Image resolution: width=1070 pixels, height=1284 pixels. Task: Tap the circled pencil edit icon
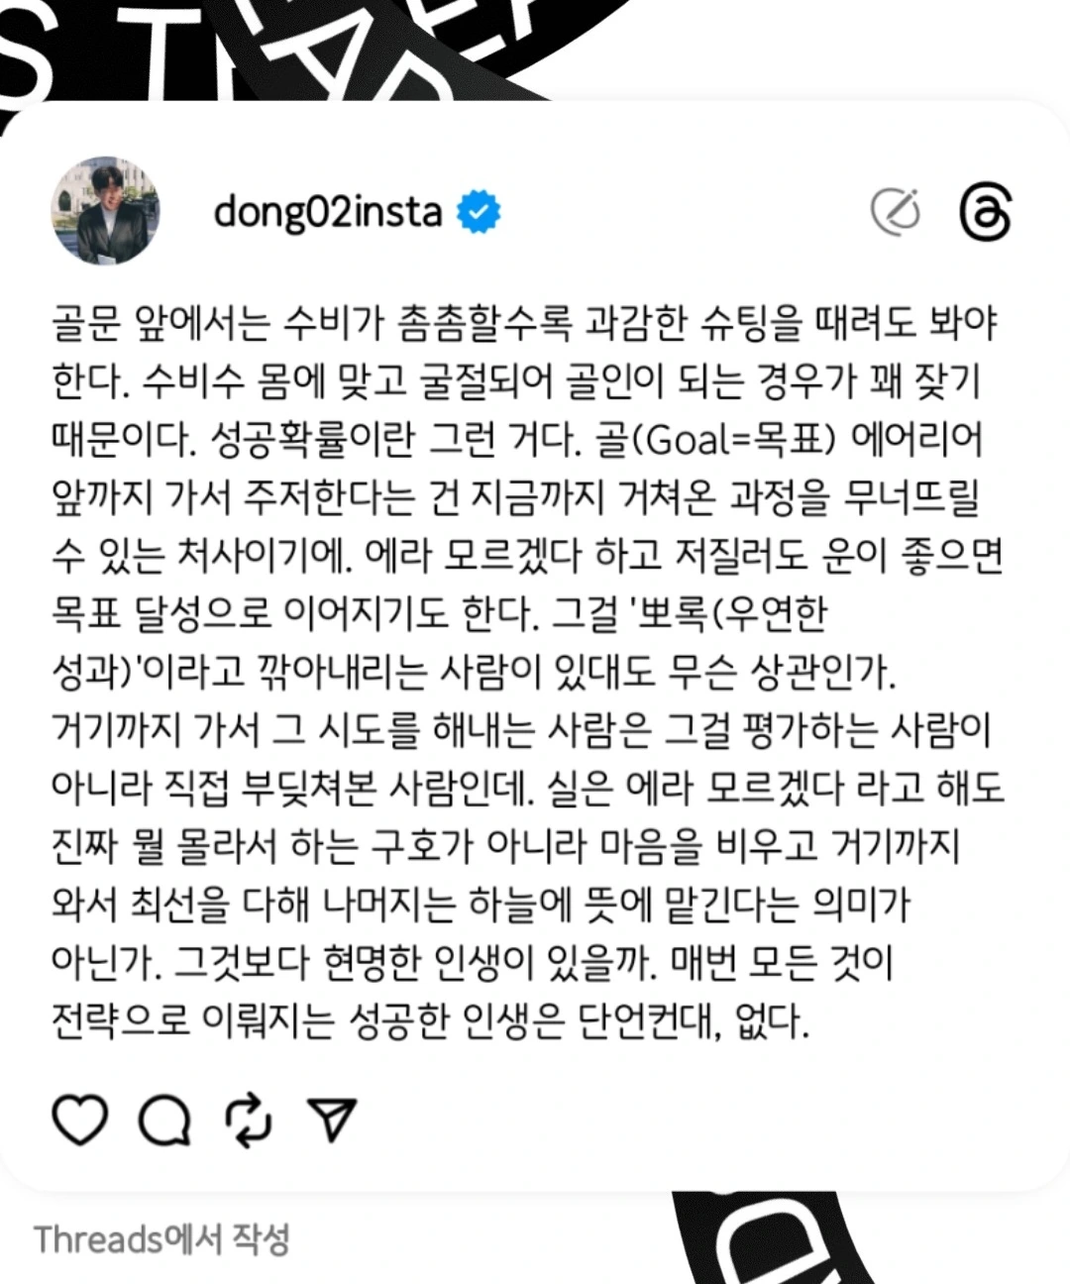896,212
